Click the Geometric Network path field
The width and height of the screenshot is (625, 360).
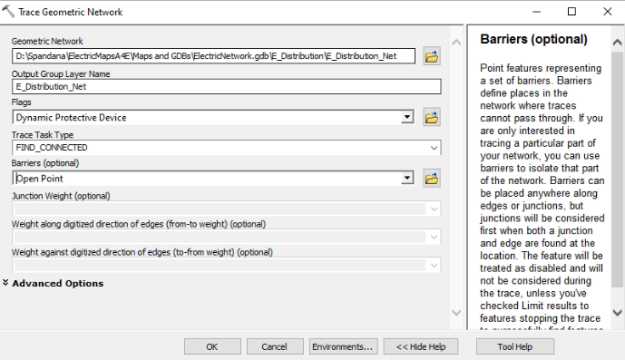pos(213,56)
